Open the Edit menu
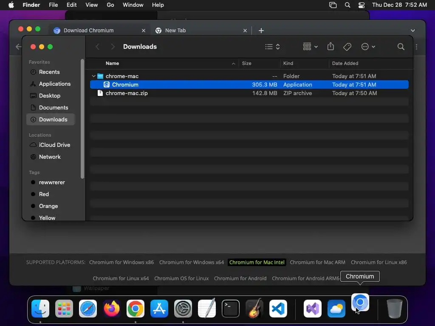 [71, 5]
